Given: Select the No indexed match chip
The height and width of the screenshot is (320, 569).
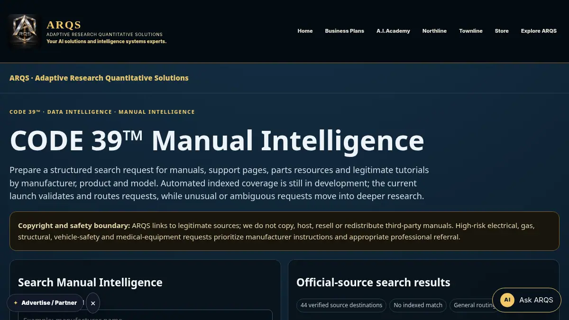Looking at the screenshot, I should 418,305.
